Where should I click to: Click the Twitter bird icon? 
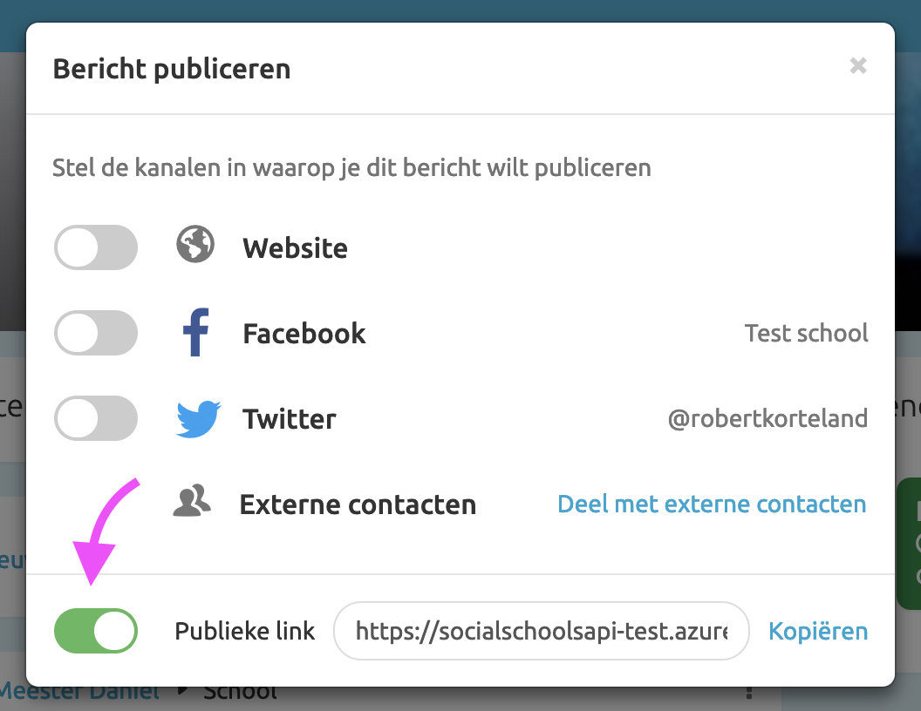pyautogui.click(x=196, y=418)
